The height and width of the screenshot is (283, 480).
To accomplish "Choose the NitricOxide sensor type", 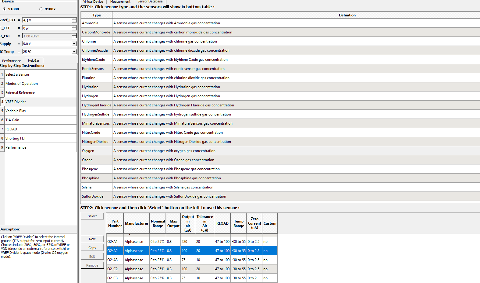I will (97, 133).
